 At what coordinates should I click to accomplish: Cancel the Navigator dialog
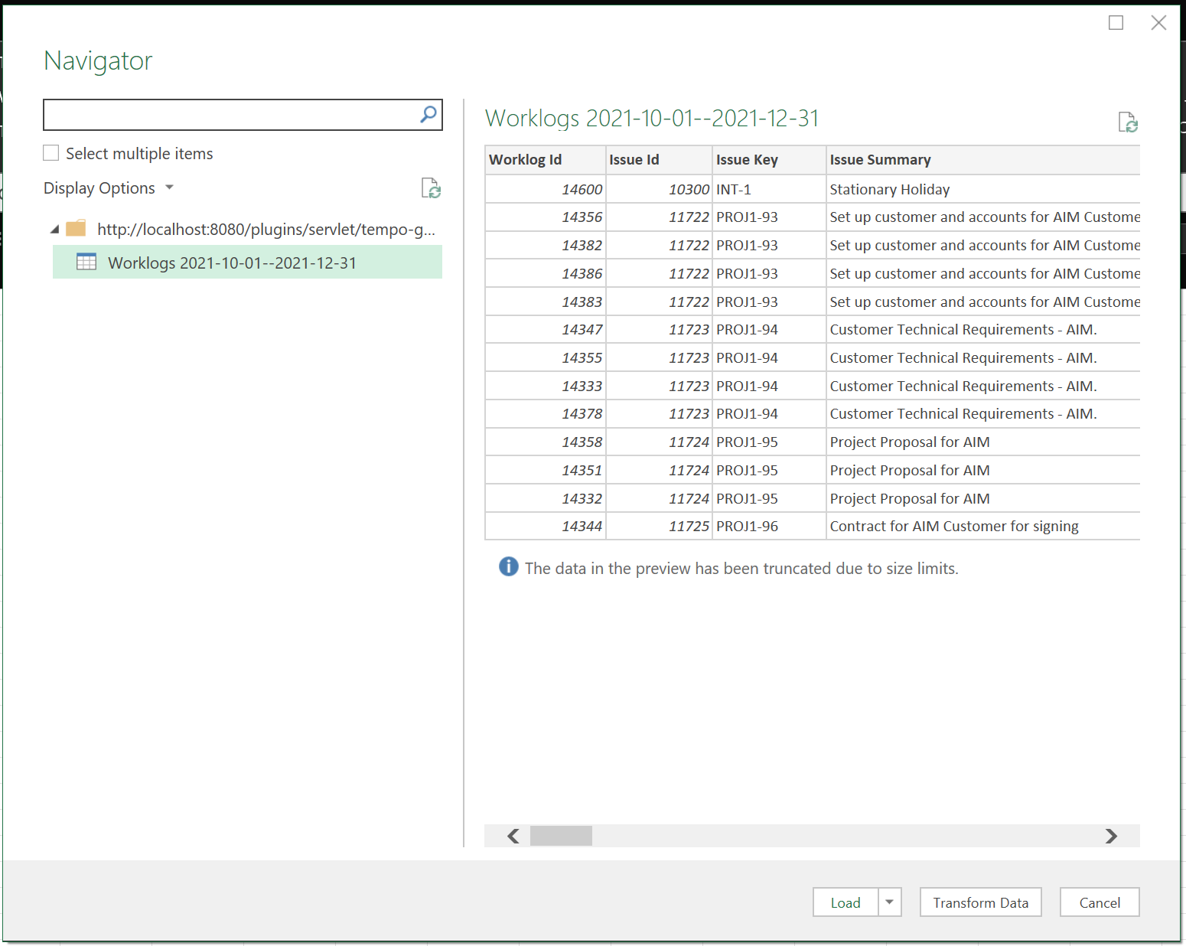(1099, 902)
